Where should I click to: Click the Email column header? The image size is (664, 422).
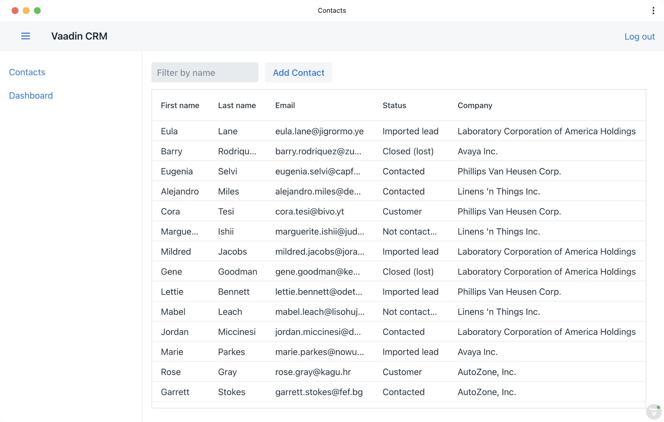click(285, 105)
